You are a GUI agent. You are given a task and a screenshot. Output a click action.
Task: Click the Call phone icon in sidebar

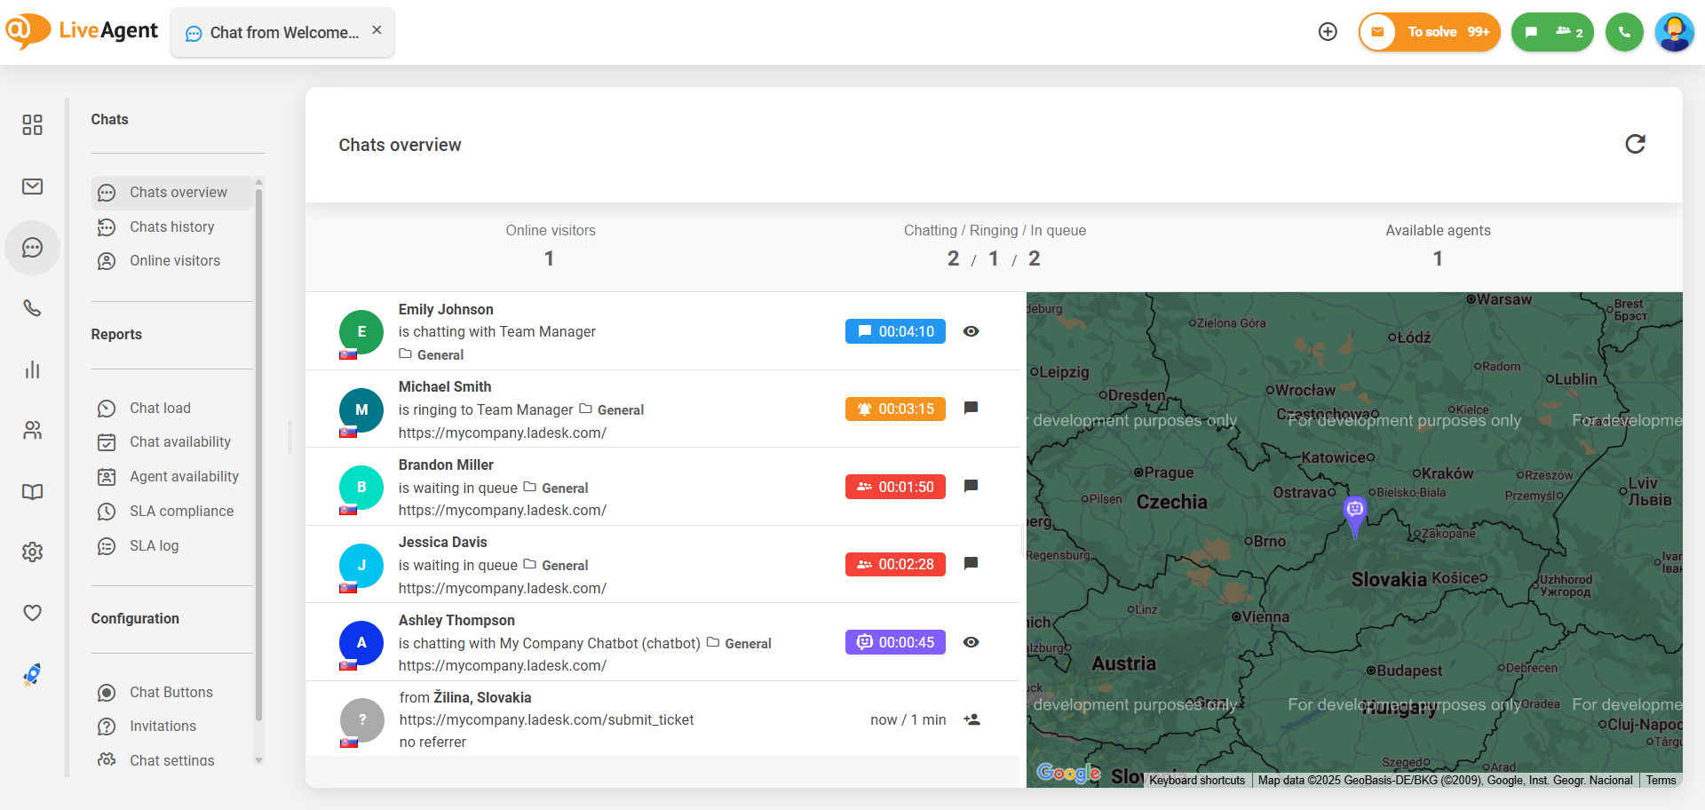click(33, 308)
